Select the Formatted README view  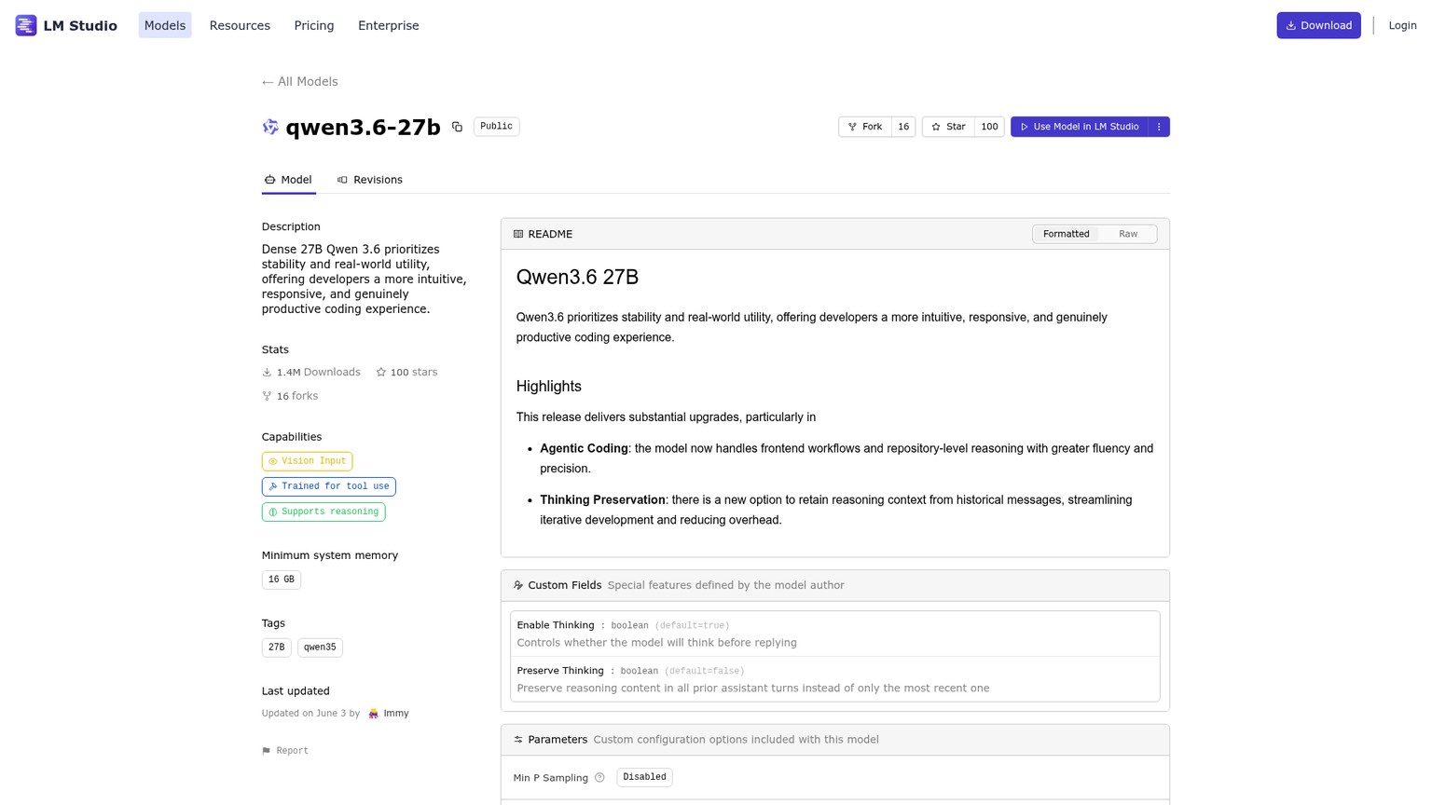(1066, 234)
